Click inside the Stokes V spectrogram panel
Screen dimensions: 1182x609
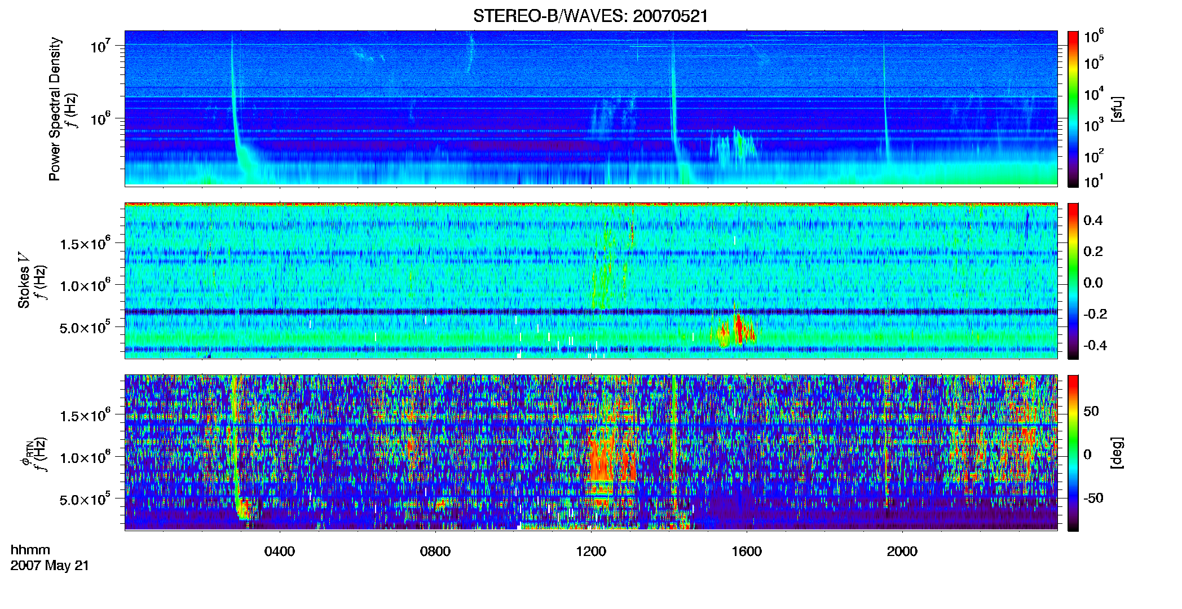pyautogui.click(x=591, y=280)
